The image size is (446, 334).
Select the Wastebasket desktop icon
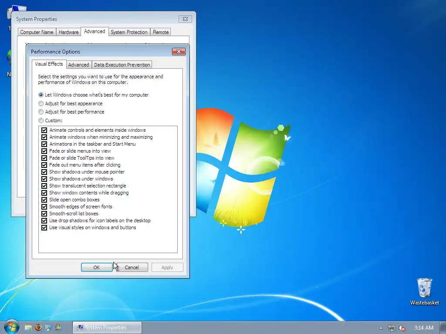(x=424, y=292)
